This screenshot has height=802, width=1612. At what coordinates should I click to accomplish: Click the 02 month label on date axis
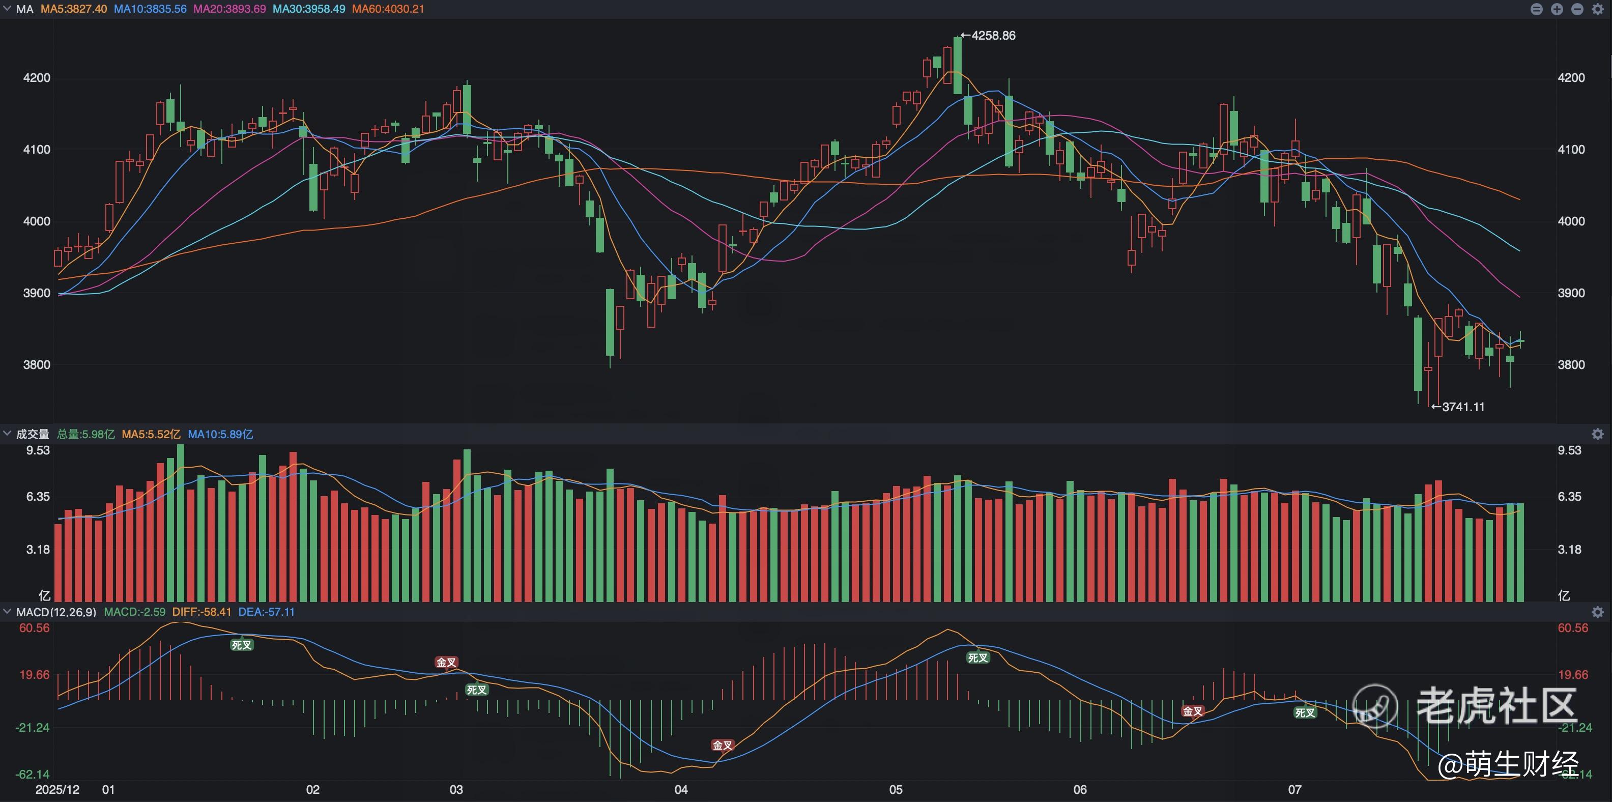313,789
